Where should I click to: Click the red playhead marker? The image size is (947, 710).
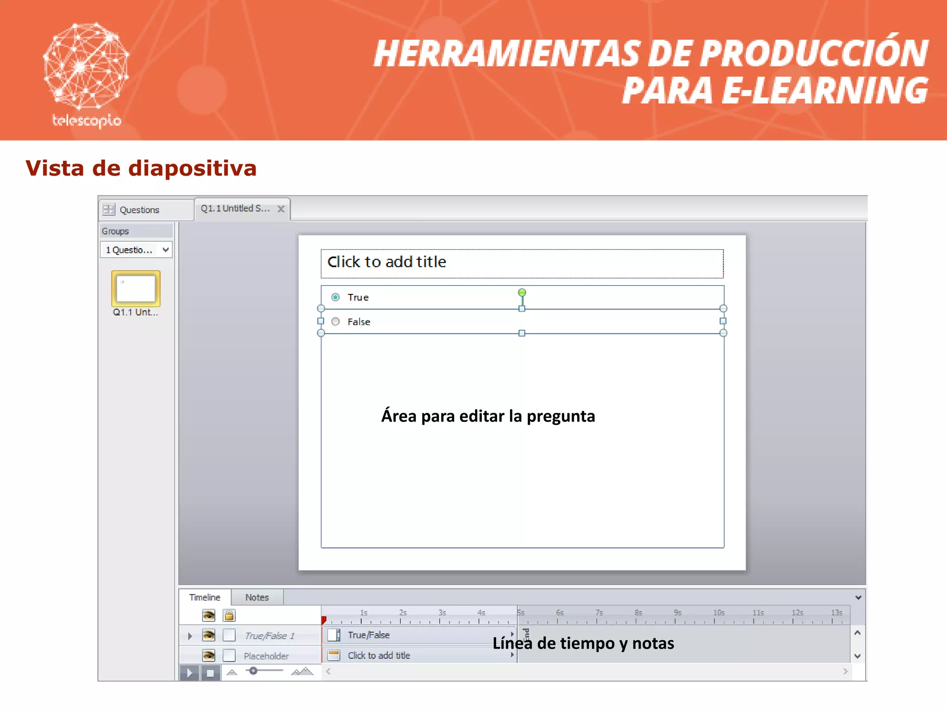pos(324,619)
